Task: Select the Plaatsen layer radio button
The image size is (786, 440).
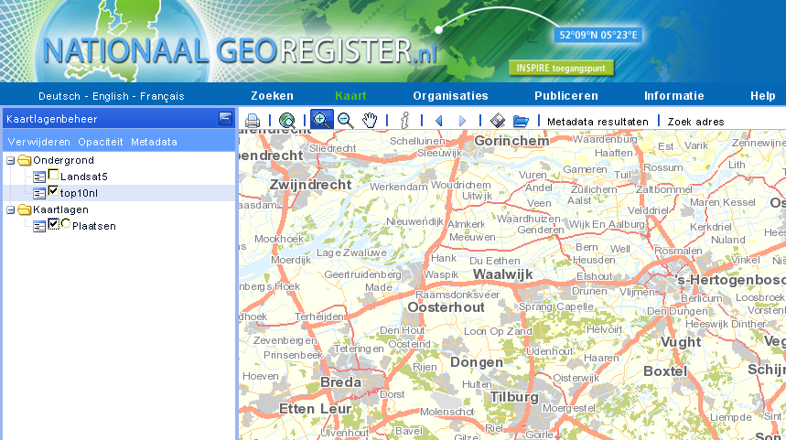Action: tap(66, 223)
